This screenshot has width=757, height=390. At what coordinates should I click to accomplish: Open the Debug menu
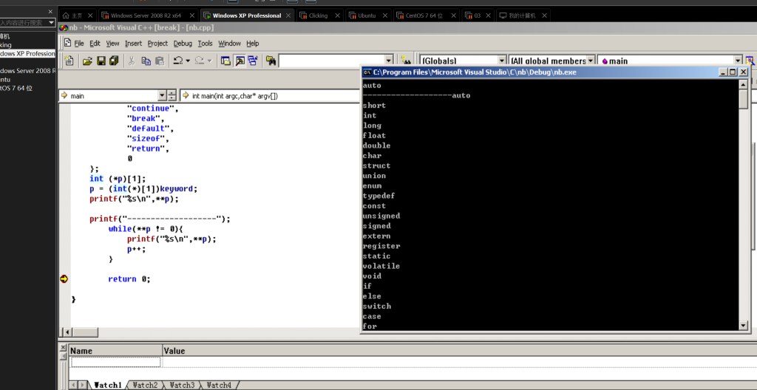pyautogui.click(x=183, y=44)
